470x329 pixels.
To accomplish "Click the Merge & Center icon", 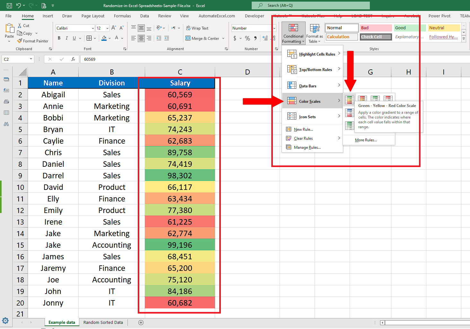I will (x=188, y=38).
